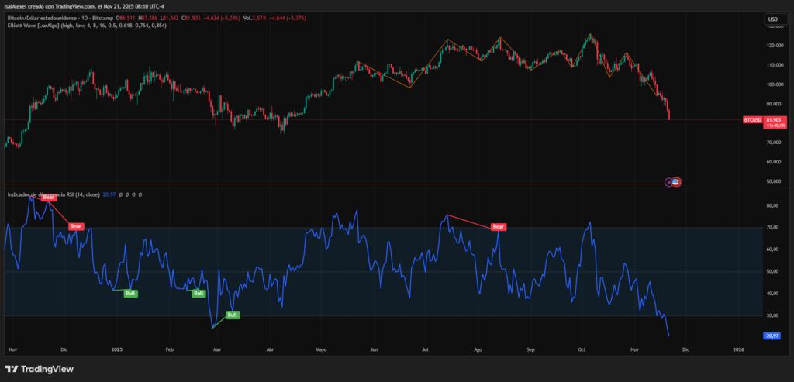Click the Bull label at the March RSI low

pos(232,315)
